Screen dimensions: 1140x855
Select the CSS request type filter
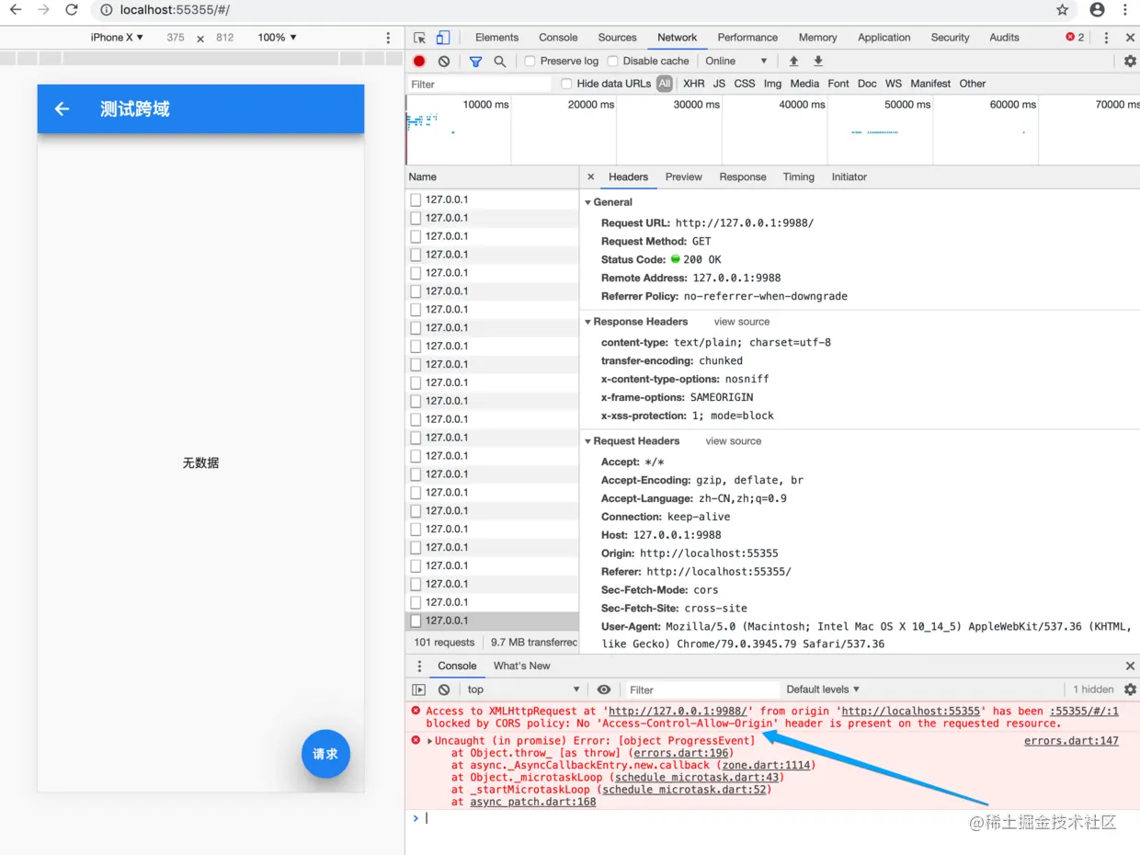(745, 84)
